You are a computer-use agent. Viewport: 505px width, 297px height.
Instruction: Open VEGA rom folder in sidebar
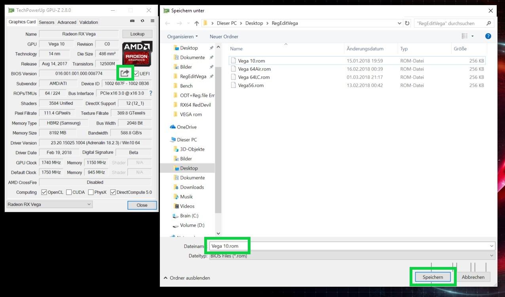tap(188, 114)
